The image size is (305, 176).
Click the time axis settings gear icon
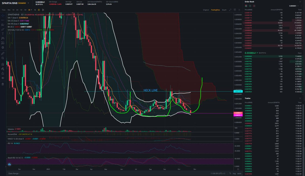coord(238,169)
